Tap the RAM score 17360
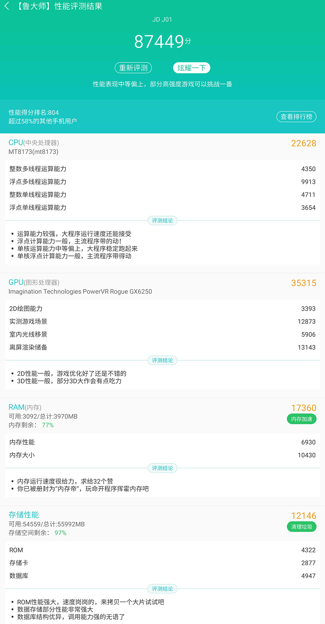325x624 pixels. [303, 408]
